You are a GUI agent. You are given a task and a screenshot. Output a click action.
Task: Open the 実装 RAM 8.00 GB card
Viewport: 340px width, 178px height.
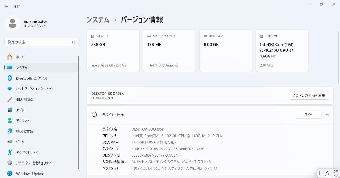[226, 51]
